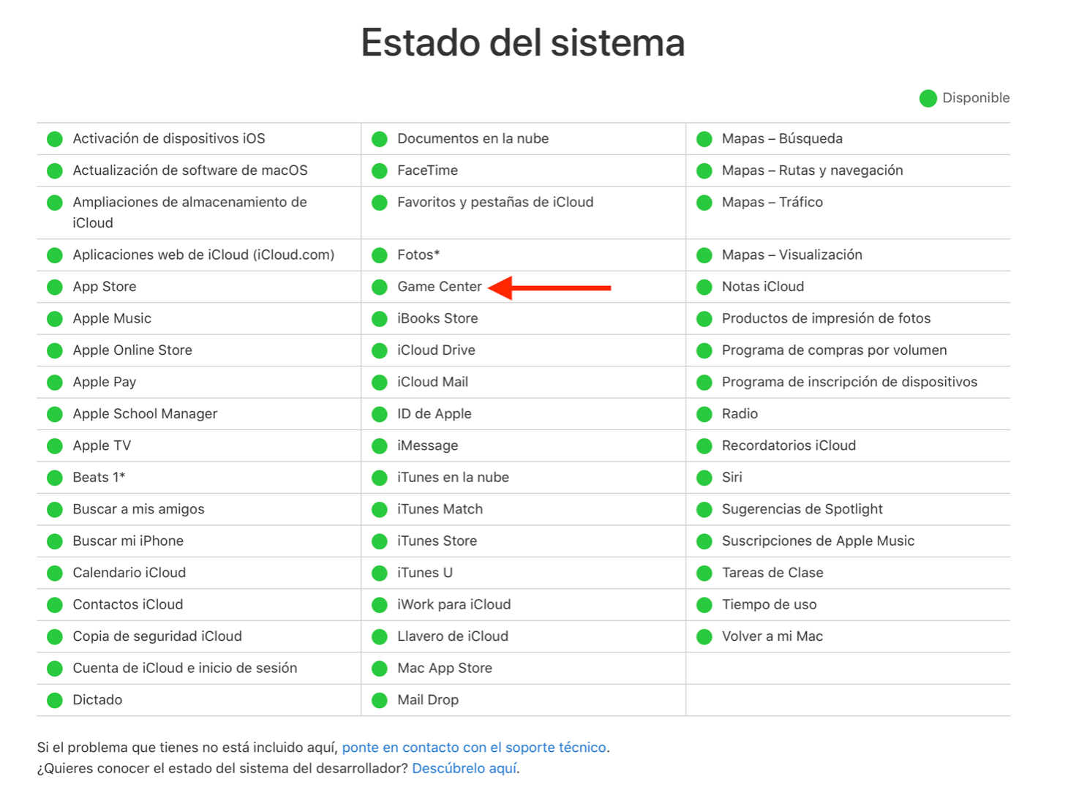Click the green dot next to iMessage
Screen dimensions: 1068x790
pyautogui.click(x=379, y=446)
